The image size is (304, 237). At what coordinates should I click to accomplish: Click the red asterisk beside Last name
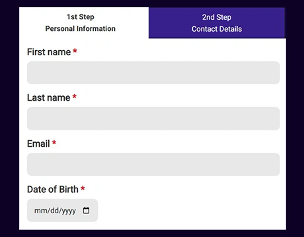pyautogui.click(x=75, y=97)
